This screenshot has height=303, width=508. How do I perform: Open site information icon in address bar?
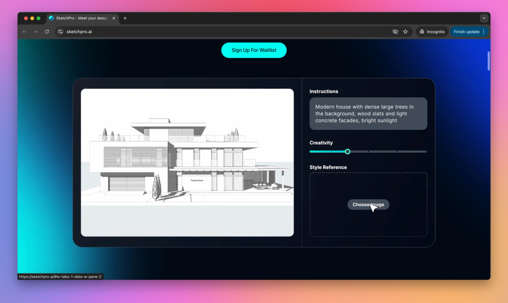pos(60,32)
